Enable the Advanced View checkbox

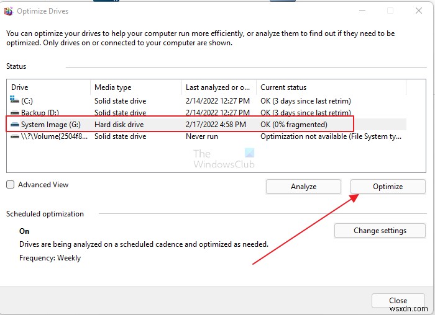click(x=11, y=185)
